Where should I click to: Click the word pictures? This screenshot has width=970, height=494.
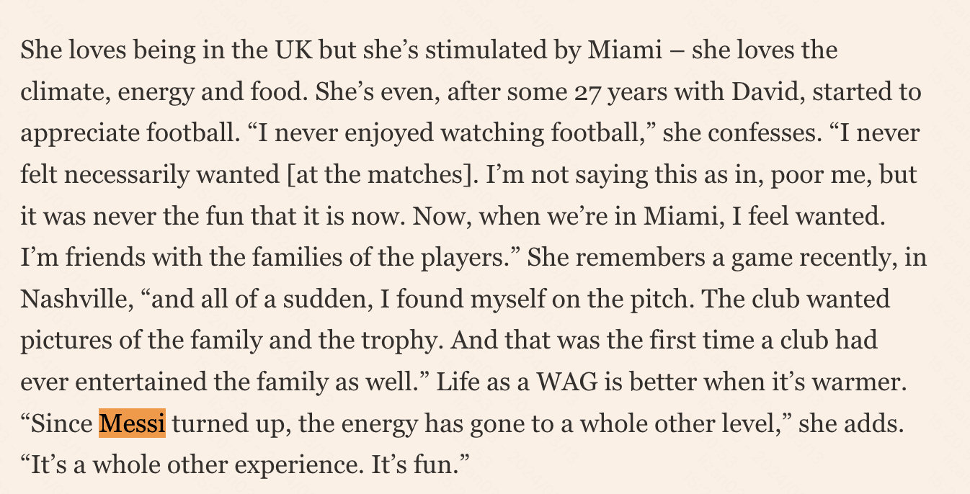click(63, 341)
